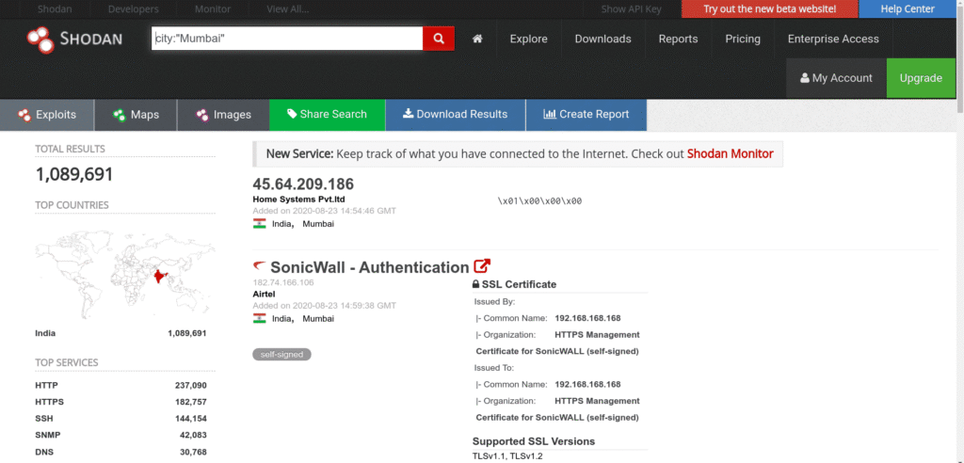Viewport: 964px width, 463px height.
Task: Click inside the city:"Mumbai" search field
Action: pyautogui.click(x=287, y=39)
